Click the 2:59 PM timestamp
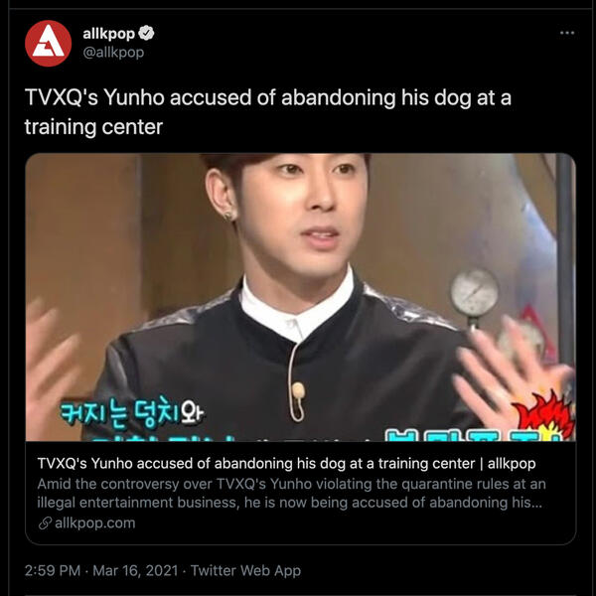Image resolution: width=596 pixels, height=596 pixels. click(x=53, y=570)
